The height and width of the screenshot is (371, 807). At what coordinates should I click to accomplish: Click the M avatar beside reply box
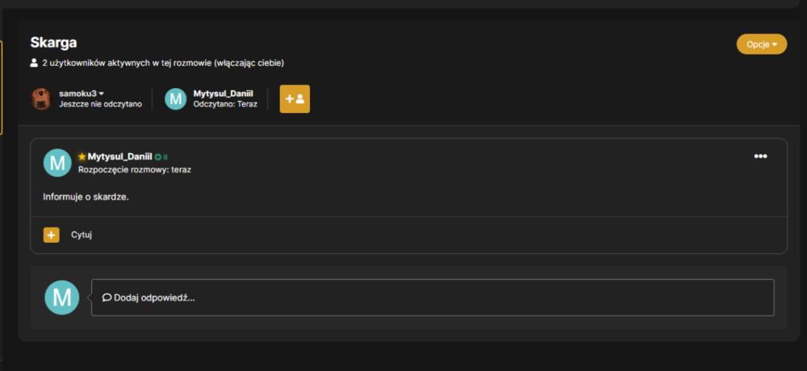62,298
